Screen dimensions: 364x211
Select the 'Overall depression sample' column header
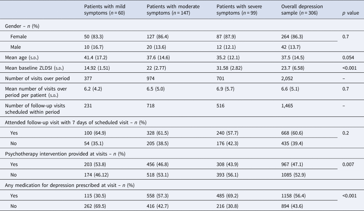click(x=302, y=10)
